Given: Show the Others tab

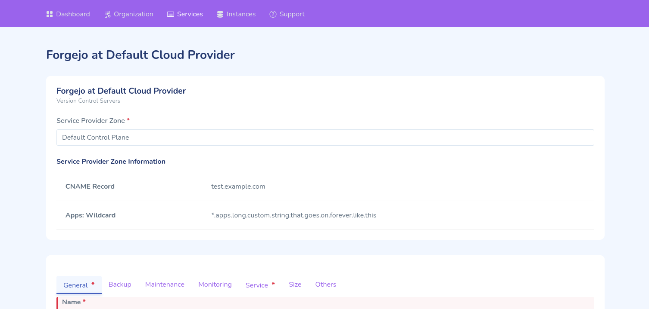Looking at the screenshot, I should click(325, 285).
